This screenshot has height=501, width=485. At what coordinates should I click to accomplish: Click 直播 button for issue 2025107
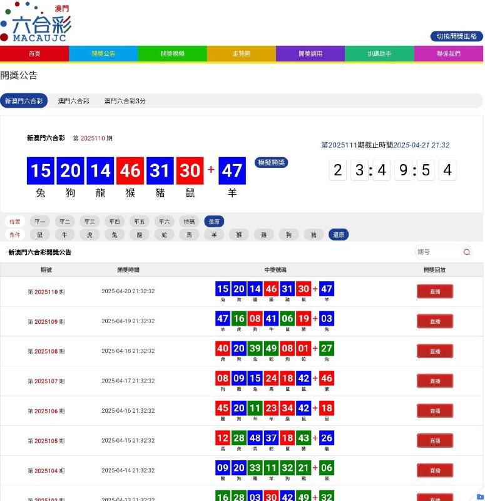click(x=435, y=381)
